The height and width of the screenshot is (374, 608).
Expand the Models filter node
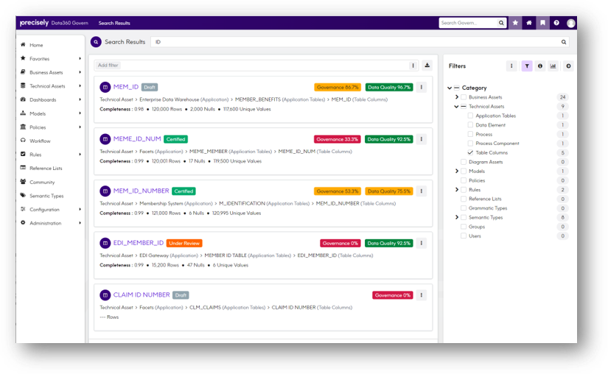coord(457,171)
